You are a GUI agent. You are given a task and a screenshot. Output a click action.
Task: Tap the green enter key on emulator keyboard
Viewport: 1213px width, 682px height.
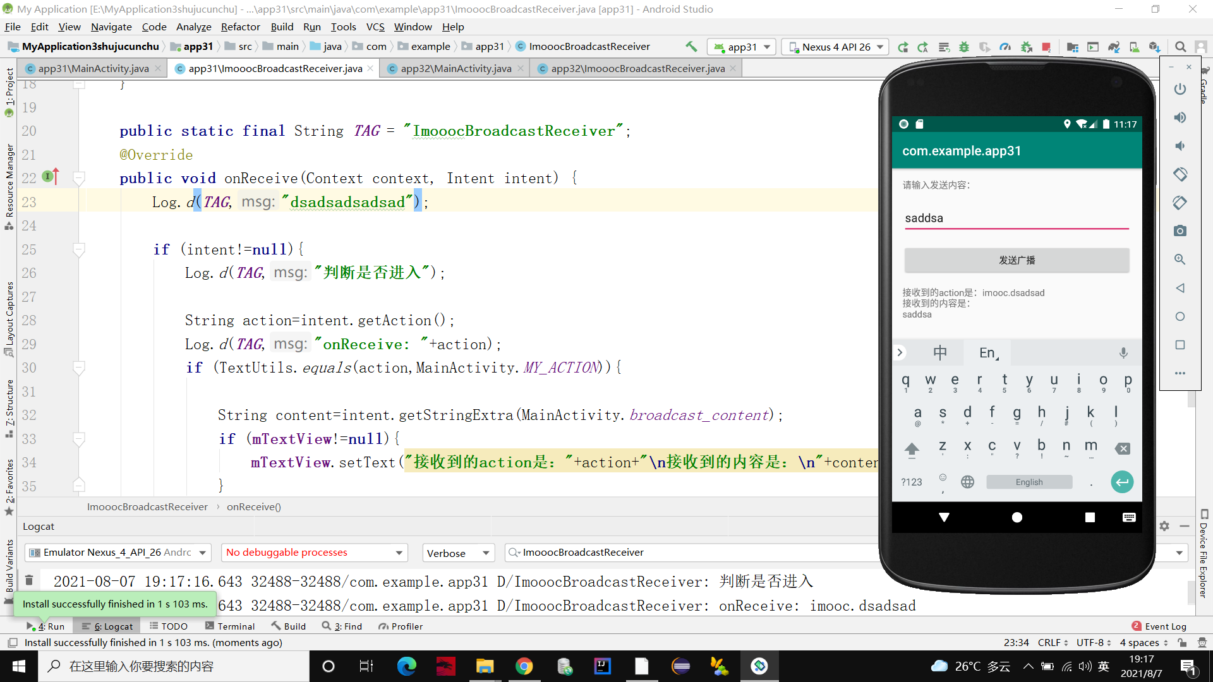1122,482
